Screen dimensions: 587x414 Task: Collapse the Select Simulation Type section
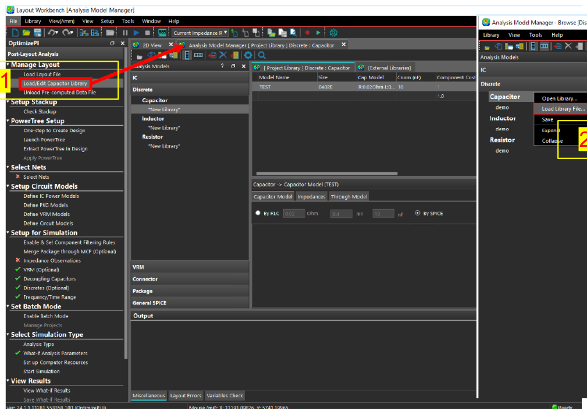coord(8,334)
